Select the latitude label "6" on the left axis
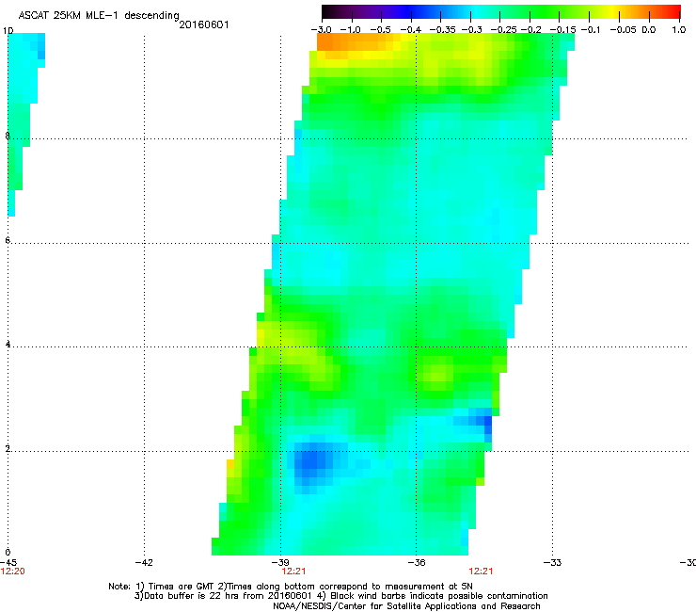The height and width of the screenshot is (612, 696). coord(8,240)
